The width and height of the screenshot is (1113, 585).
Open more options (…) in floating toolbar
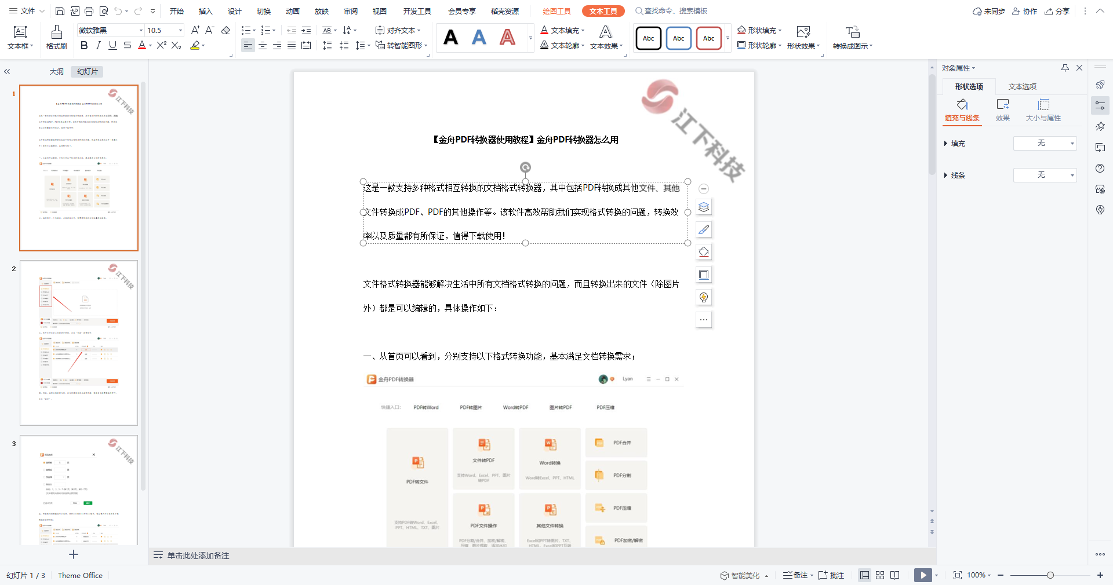704,320
